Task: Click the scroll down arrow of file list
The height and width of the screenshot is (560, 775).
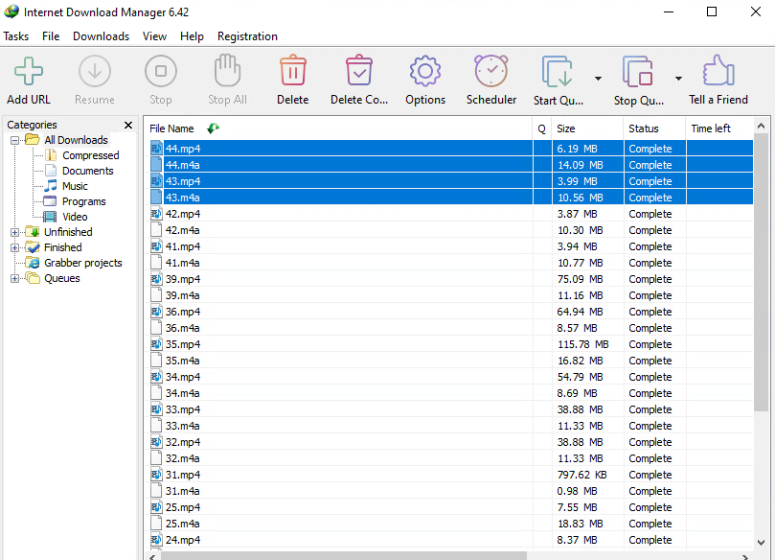Action: (x=762, y=542)
